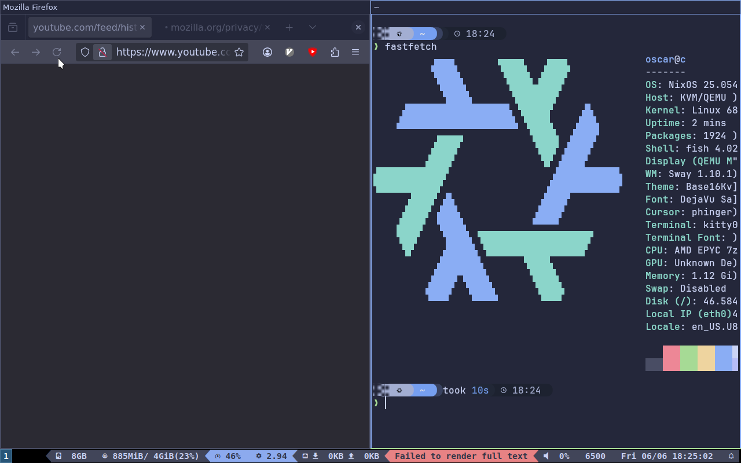Click the green fastfetch color block
This screenshot has width=741, height=463.
(x=689, y=358)
